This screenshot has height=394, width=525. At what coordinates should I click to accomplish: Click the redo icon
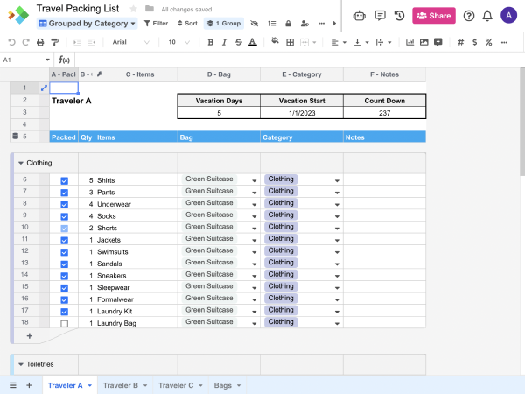point(25,42)
